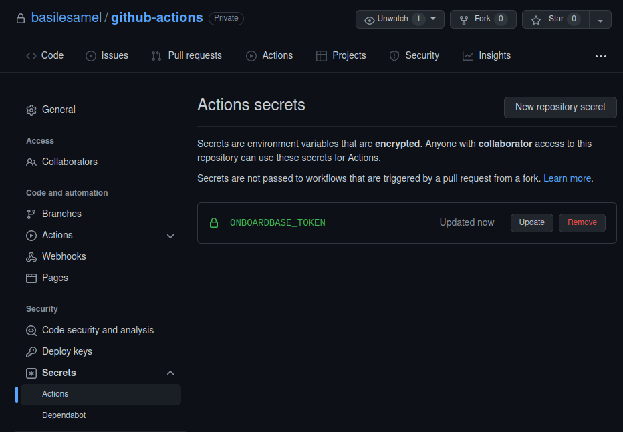623x432 pixels.
Task: Click the Code security and analysis icon
Action: pyautogui.click(x=31, y=330)
